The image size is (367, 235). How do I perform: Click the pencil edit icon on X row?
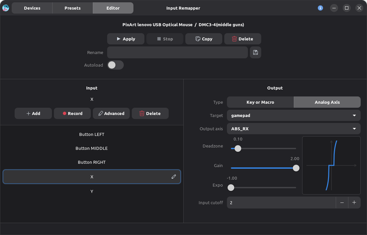[174, 177]
